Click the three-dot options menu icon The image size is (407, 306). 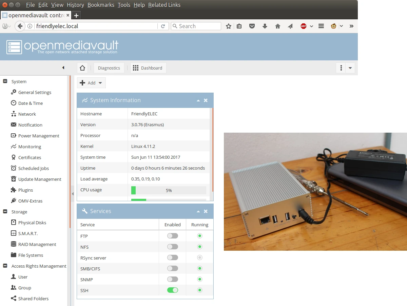pos(341,68)
